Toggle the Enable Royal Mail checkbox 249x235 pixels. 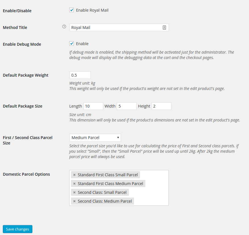[72, 10]
